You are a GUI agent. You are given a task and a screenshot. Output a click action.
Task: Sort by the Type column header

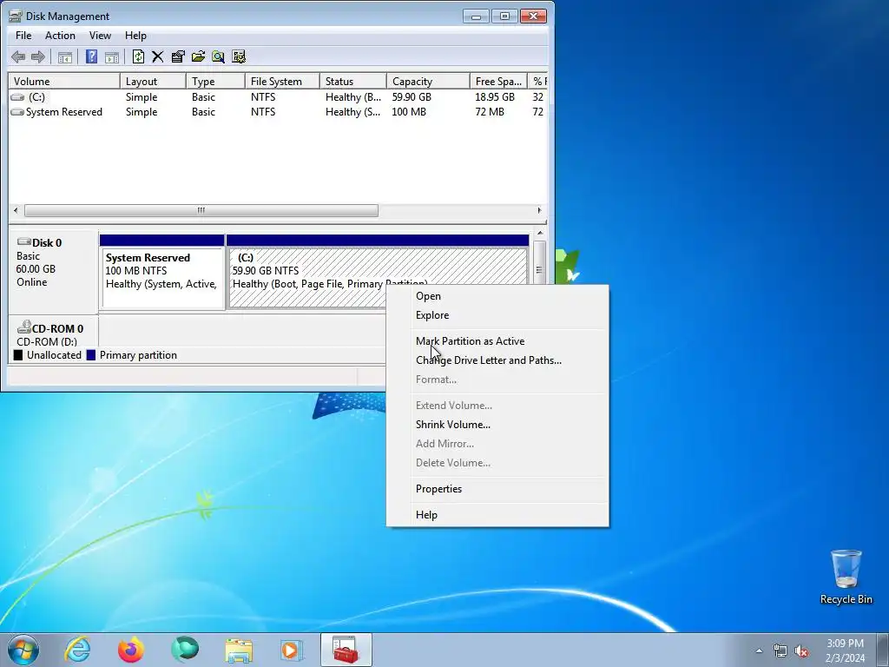coord(215,81)
